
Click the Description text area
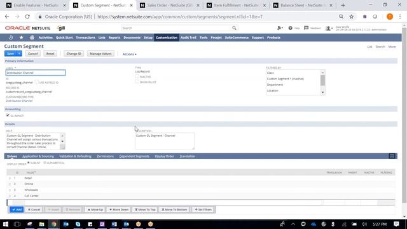[x=165, y=141]
